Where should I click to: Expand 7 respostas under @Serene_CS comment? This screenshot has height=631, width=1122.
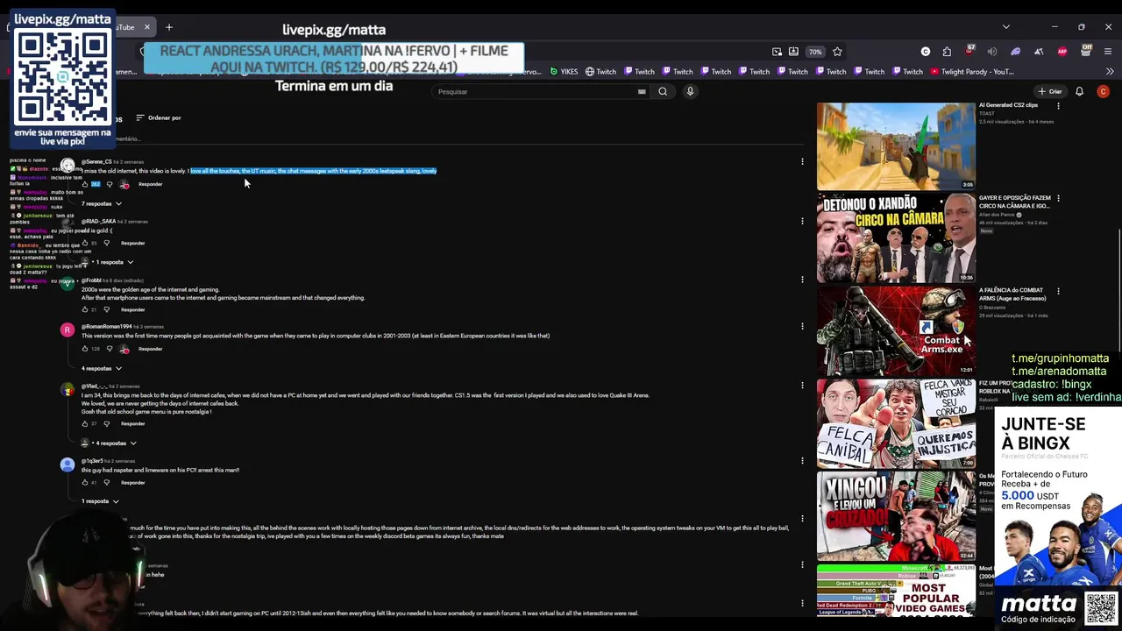coord(102,203)
